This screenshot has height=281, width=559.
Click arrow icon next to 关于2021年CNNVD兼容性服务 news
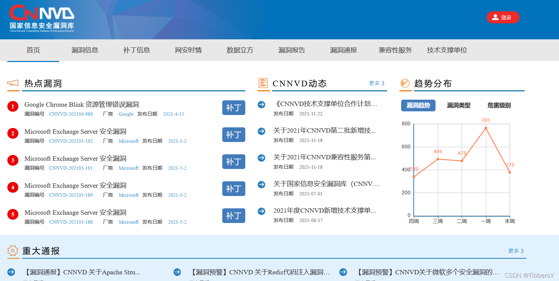coord(261,158)
